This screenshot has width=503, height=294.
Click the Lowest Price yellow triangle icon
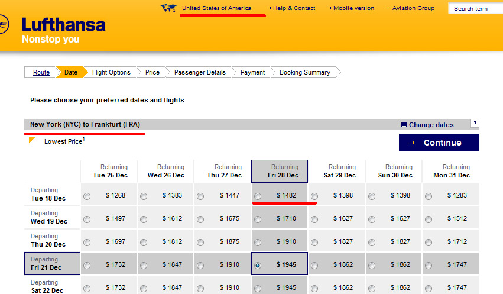tap(33, 141)
